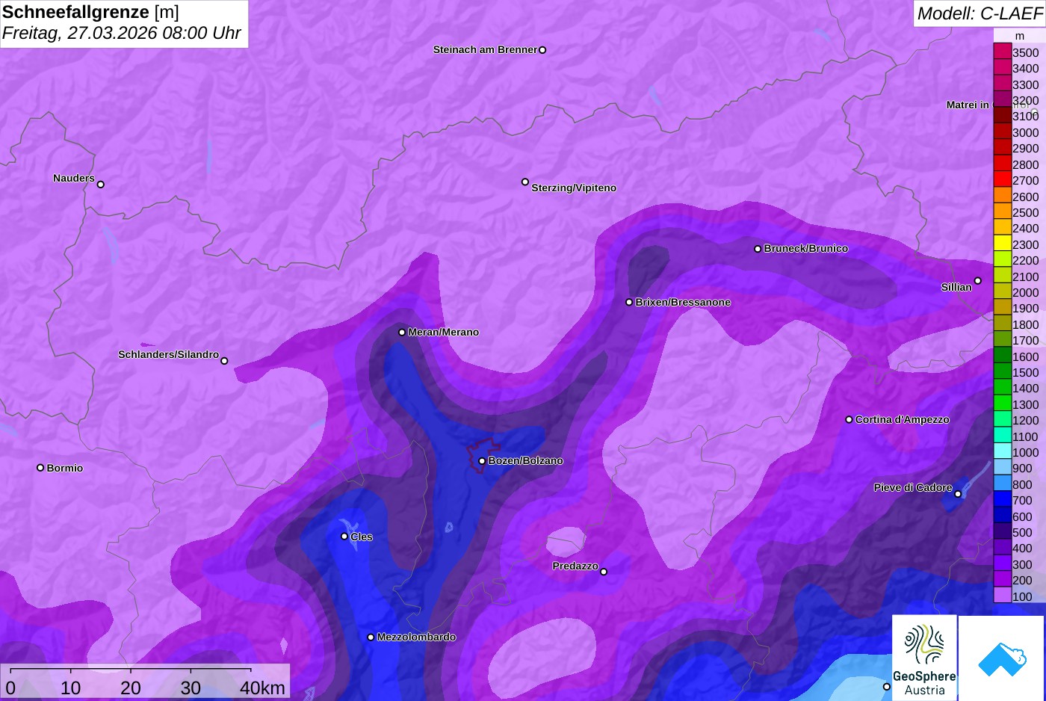Image resolution: width=1046 pixels, height=701 pixels.
Task: Click the Matrei in label text
Action: tap(968, 105)
